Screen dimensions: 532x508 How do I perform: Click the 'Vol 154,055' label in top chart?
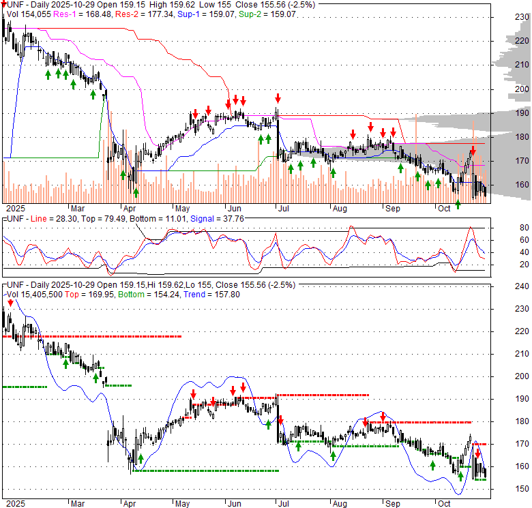[29, 14]
